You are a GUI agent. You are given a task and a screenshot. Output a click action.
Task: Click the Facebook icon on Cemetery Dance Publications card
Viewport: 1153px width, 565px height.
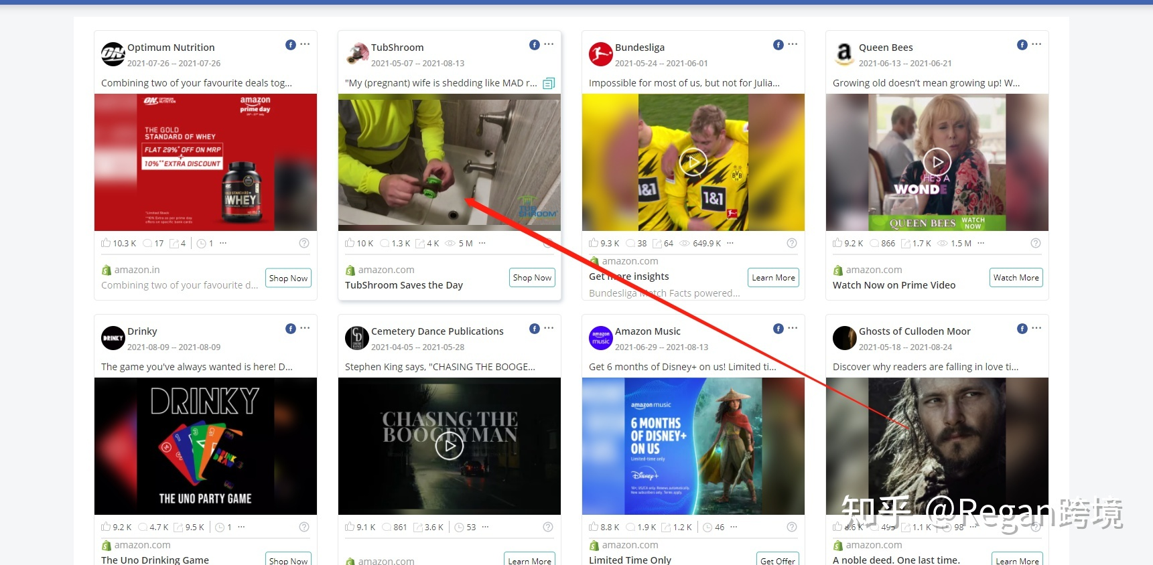(x=535, y=329)
